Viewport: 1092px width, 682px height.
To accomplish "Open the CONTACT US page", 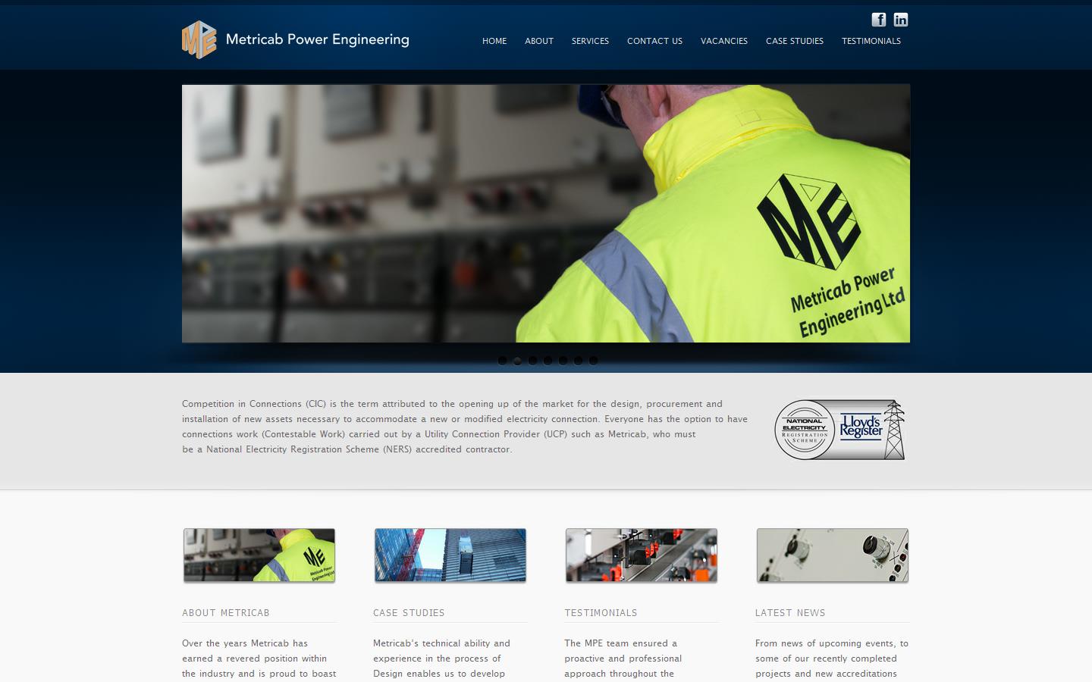I will pos(654,41).
